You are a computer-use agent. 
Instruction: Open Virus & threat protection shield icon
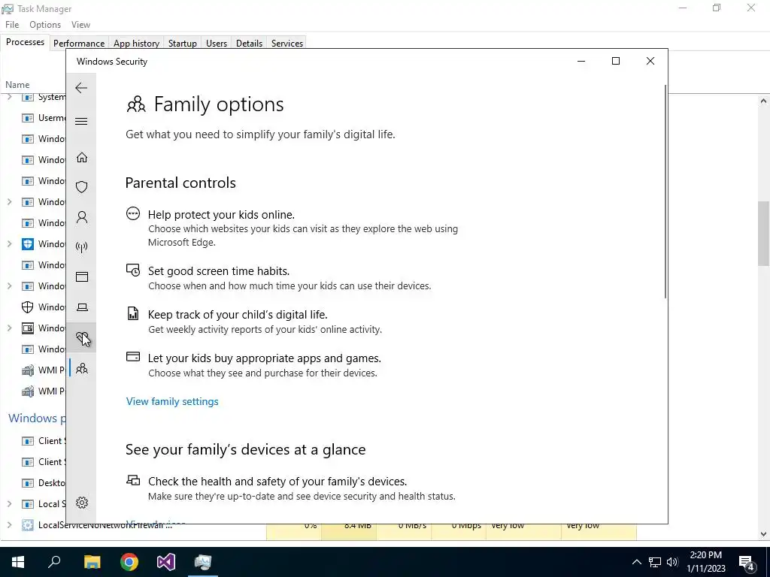pos(81,187)
